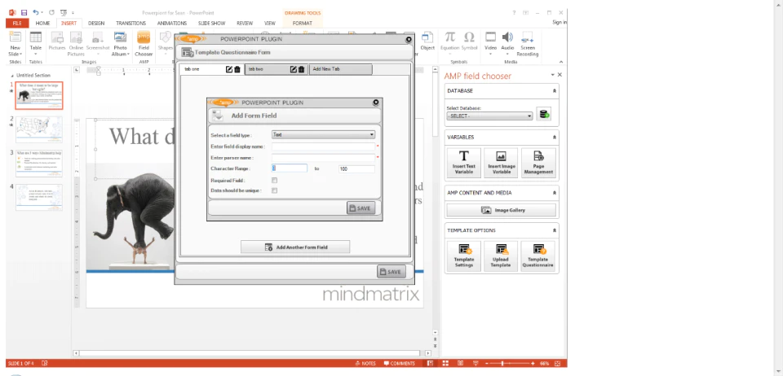The height and width of the screenshot is (376, 783).
Task: Expand the Select Database combo box
Action: (490, 116)
